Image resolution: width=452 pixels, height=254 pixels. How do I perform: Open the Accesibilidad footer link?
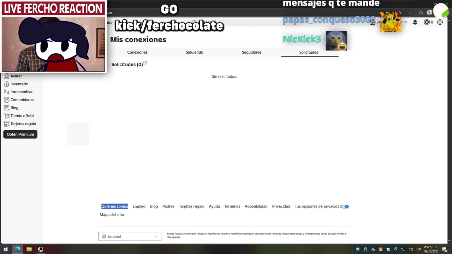(x=256, y=206)
